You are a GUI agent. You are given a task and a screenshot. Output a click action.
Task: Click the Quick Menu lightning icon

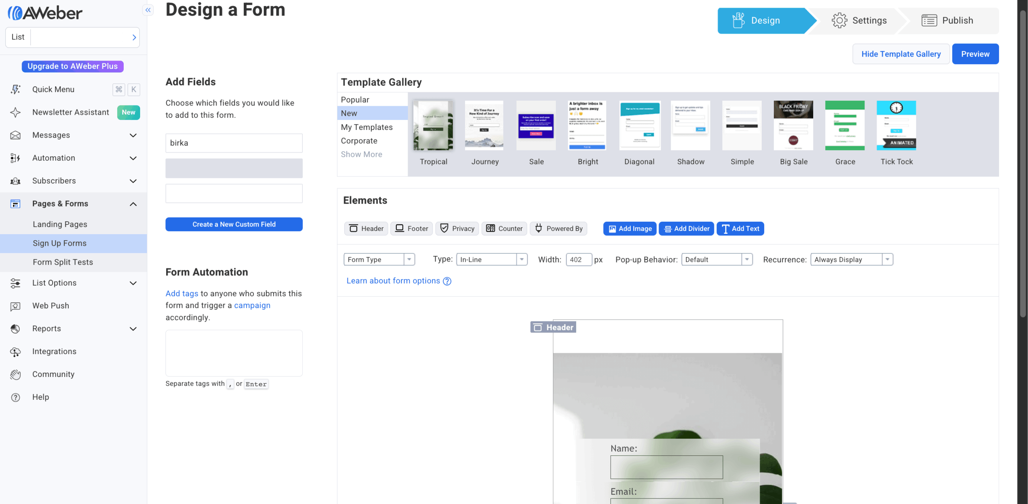coord(15,89)
